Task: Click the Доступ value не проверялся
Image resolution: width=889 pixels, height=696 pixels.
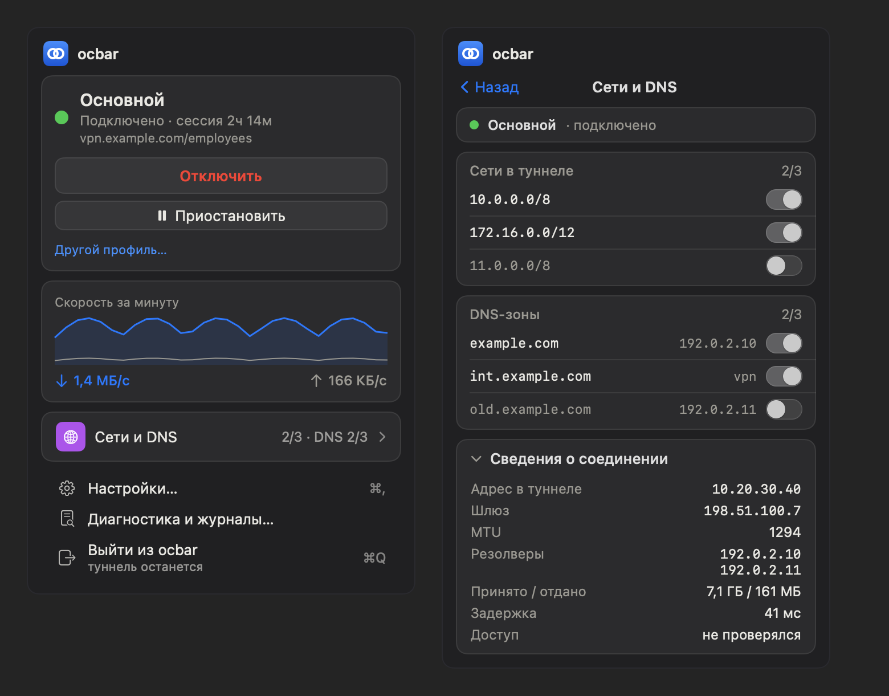Action: point(752,635)
